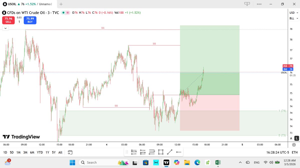
Task: Click the Fib level label 0 (73)
Action: 282,135
